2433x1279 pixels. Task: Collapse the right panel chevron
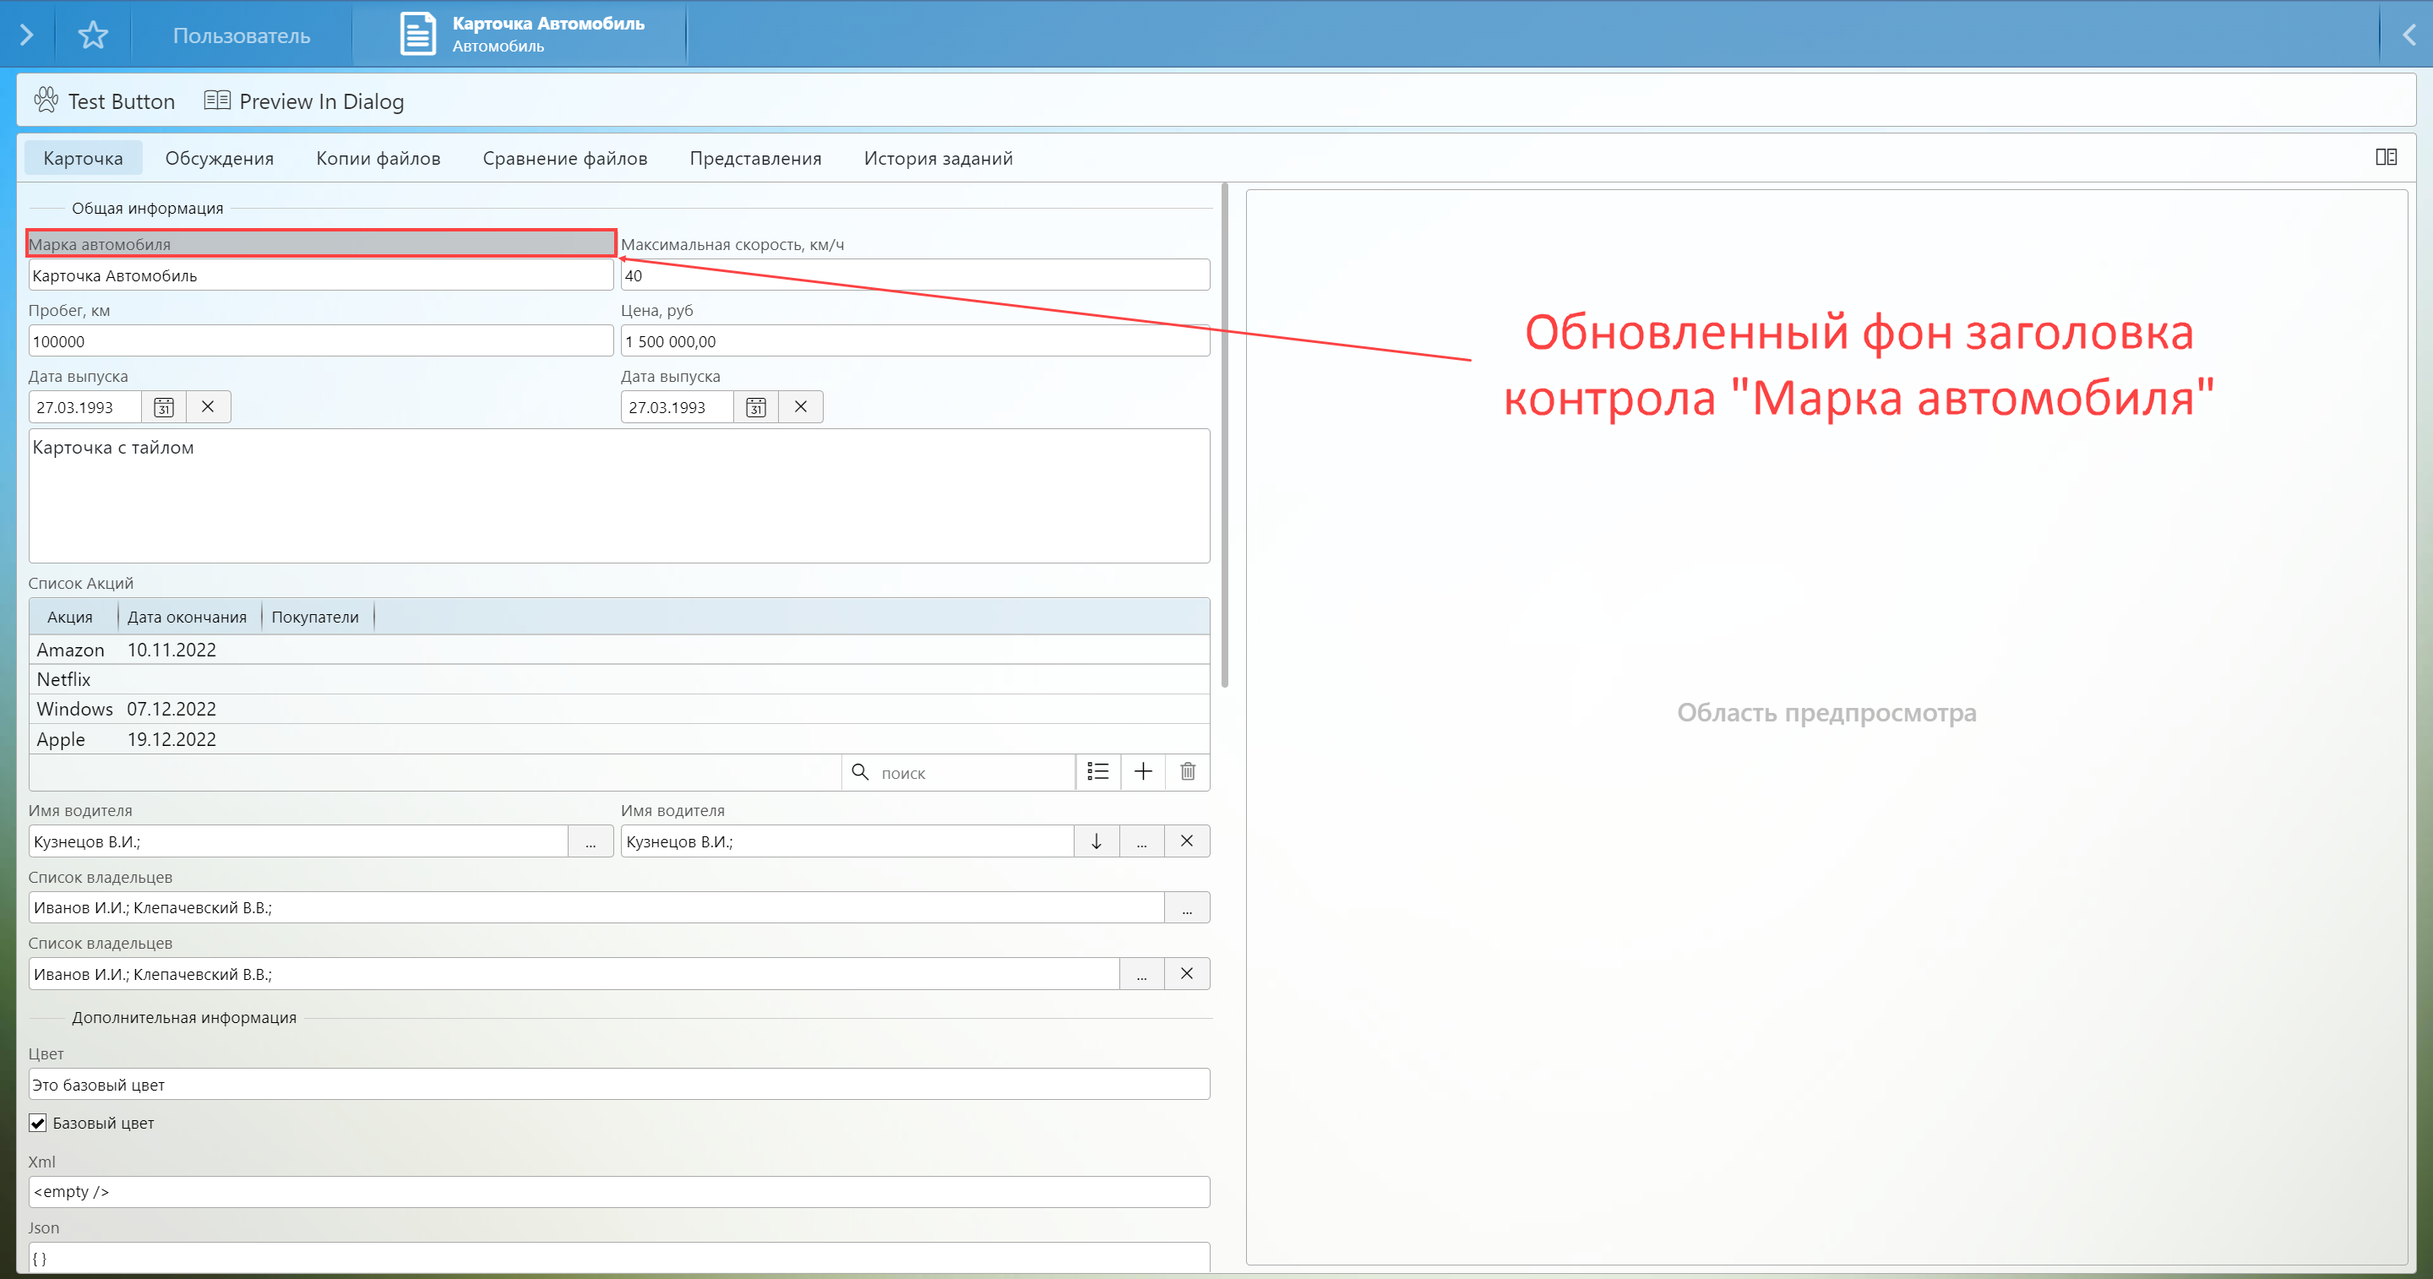click(2409, 35)
